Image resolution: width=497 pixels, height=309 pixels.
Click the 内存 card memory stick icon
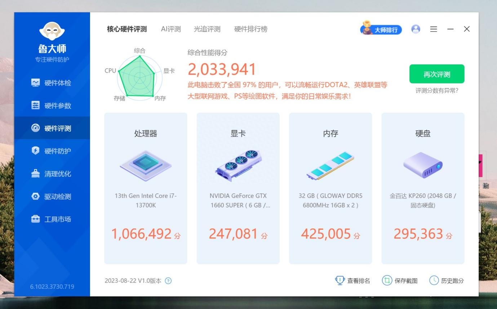tap(330, 166)
